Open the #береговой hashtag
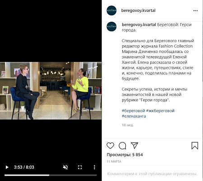 click(134, 111)
